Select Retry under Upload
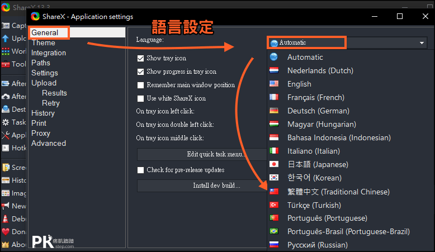The image size is (435, 252). (51, 103)
